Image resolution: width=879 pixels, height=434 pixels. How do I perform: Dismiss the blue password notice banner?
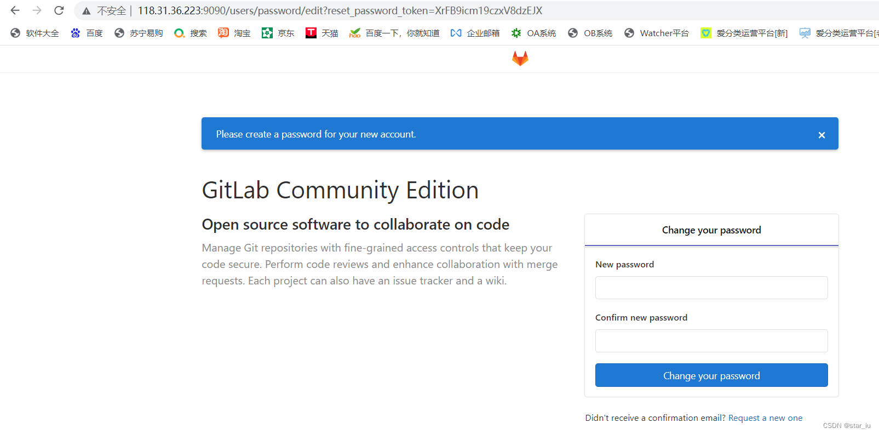(821, 135)
